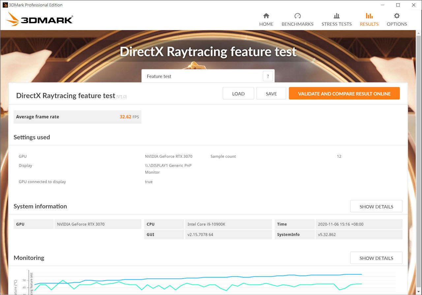Click the 3DMark logo in header

pos(39,19)
